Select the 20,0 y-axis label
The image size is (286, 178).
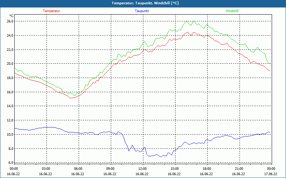(10, 64)
